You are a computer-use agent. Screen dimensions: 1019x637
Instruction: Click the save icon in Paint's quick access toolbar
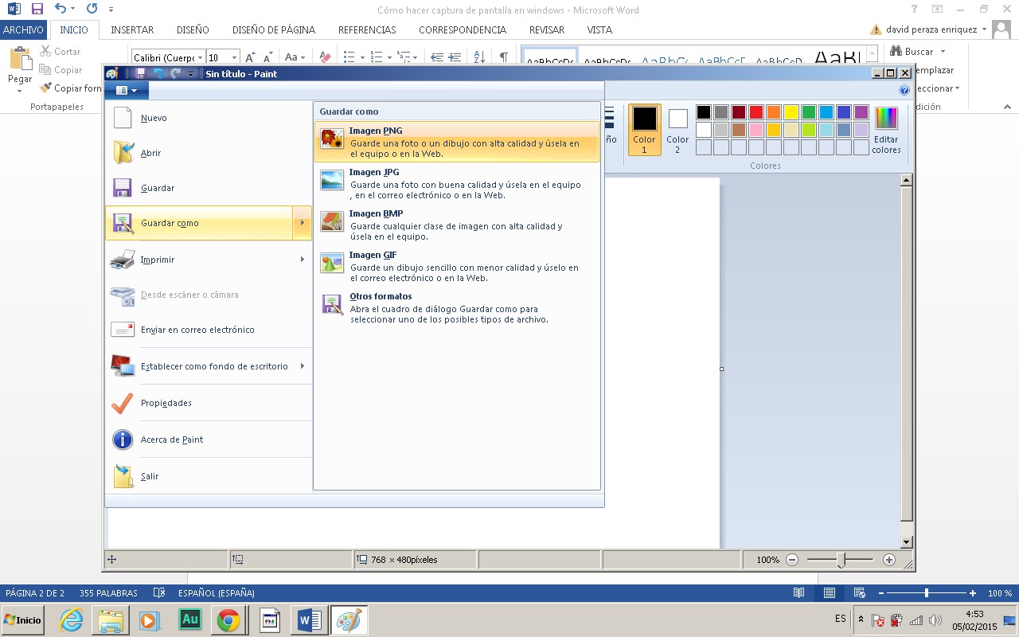(x=140, y=73)
